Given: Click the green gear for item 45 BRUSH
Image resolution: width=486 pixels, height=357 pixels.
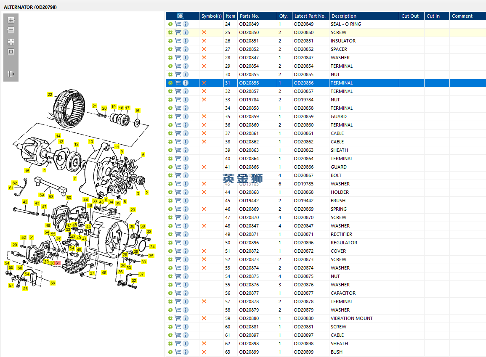Looking at the screenshot, I should pos(170,201).
